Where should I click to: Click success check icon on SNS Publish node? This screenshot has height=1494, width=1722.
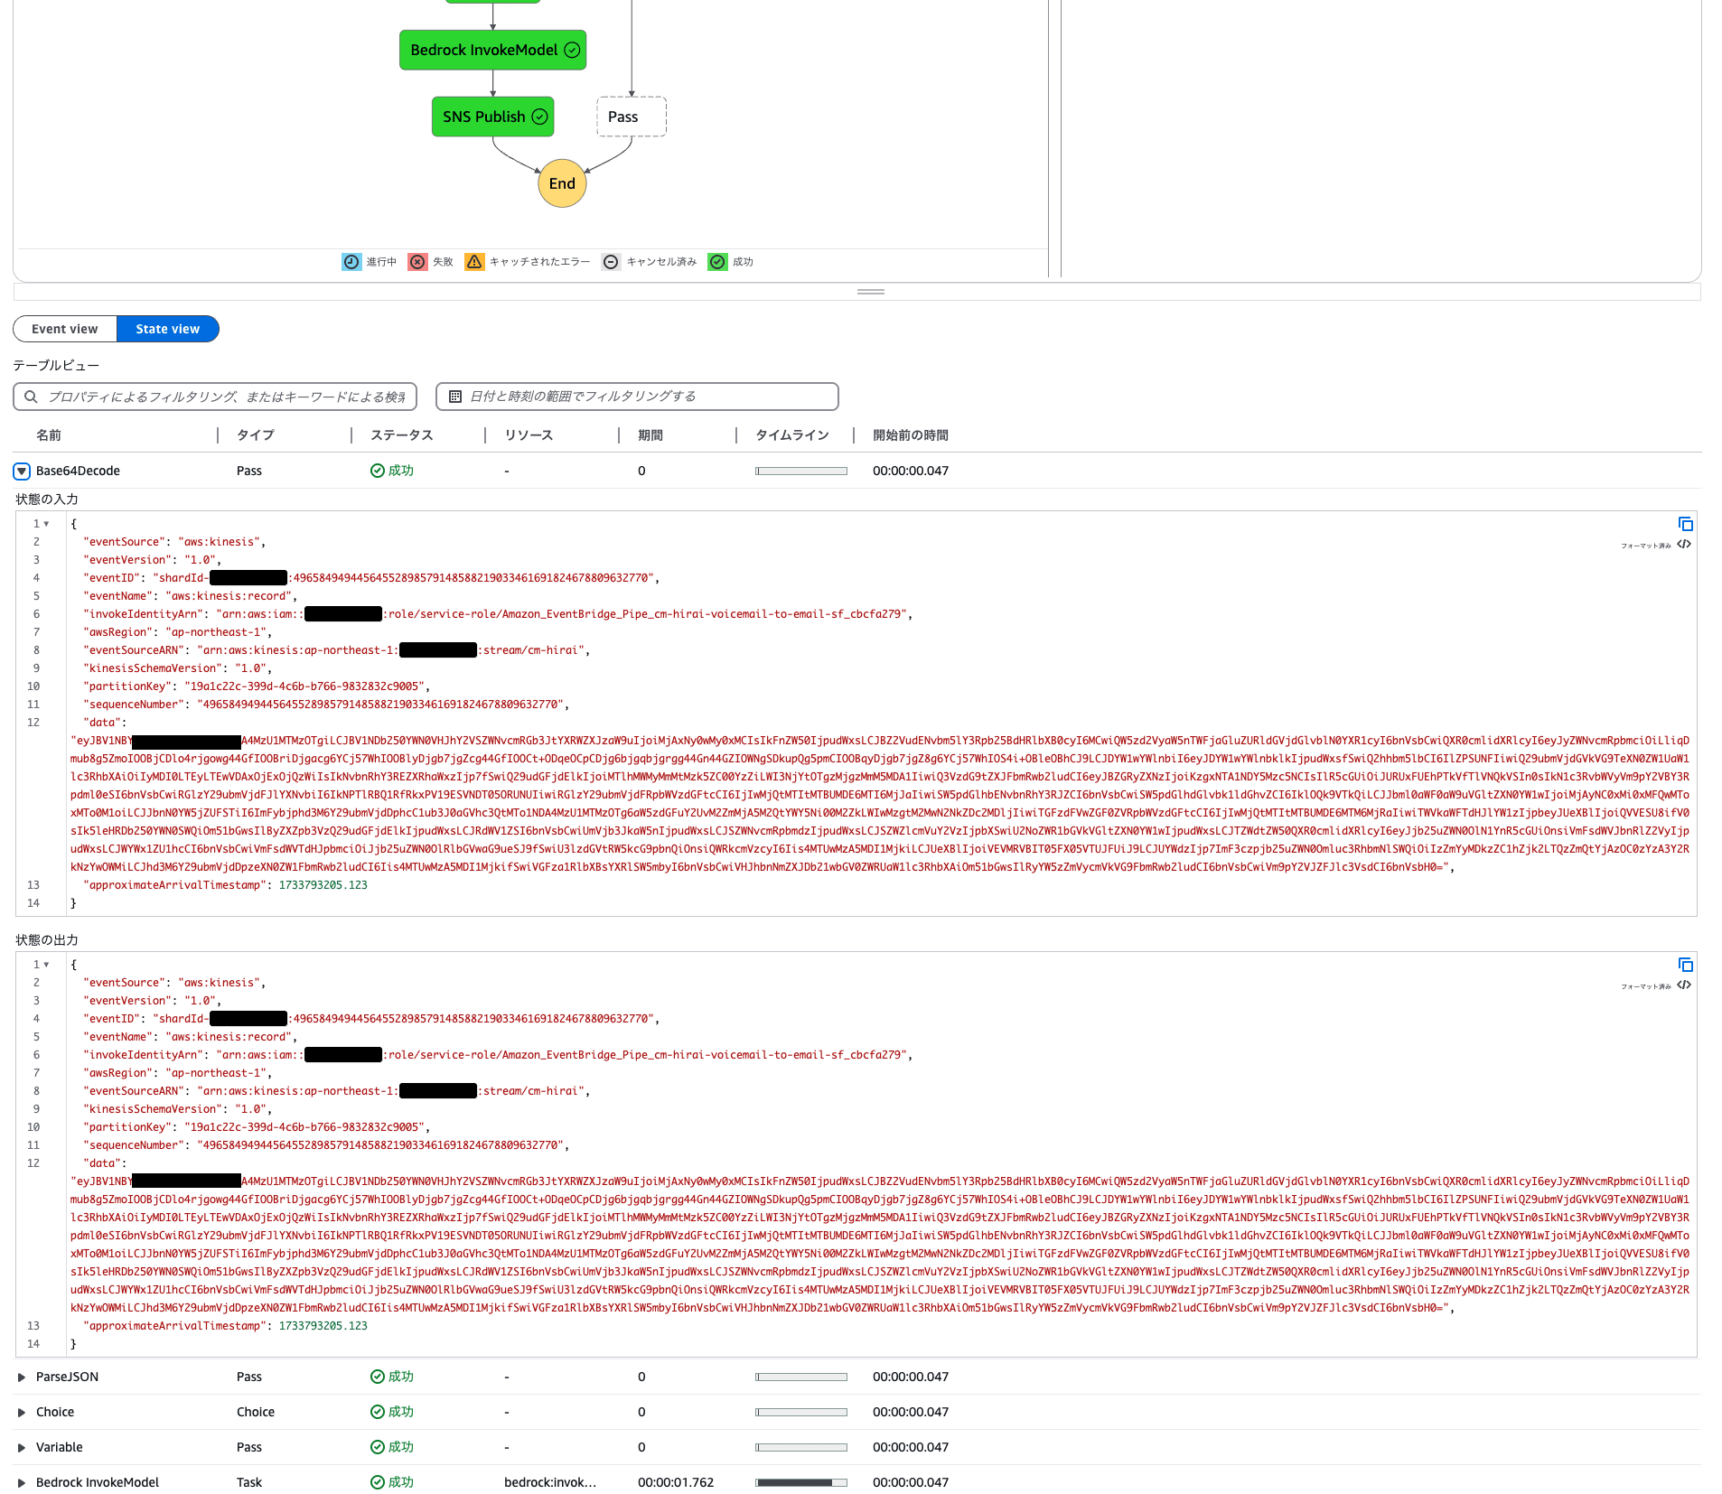tap(539, 117)
